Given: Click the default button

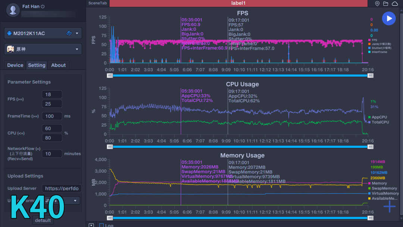Looking at the screenshot, I should (x=43, y=221).
